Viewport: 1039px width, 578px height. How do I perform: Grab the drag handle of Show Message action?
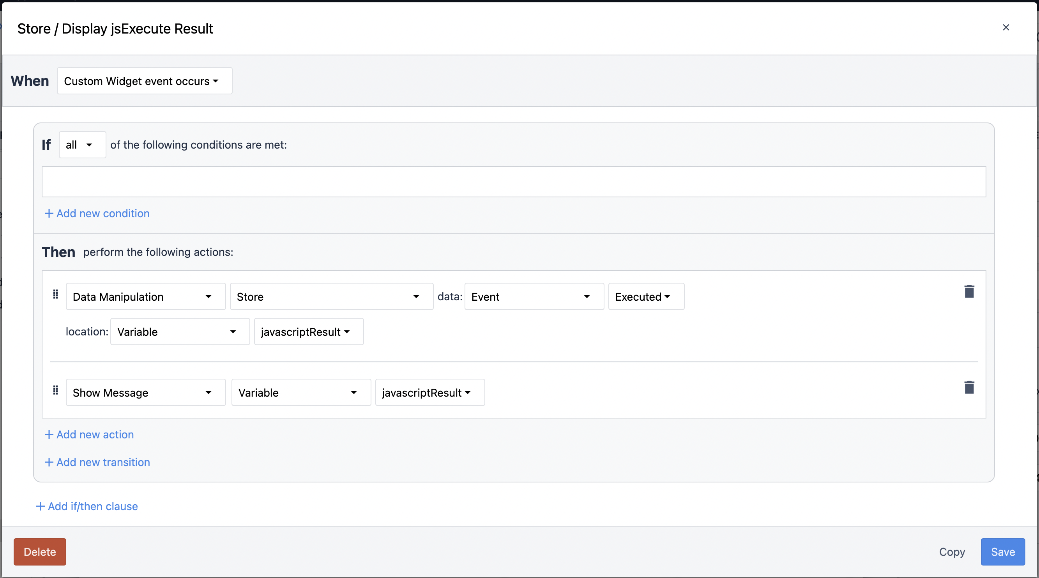[x=56, y=390]
